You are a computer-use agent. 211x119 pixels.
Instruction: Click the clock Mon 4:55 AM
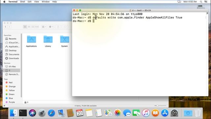[190, 2]
